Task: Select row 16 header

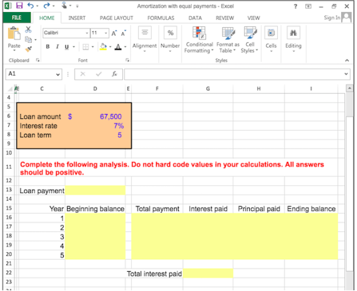Action: click(x=9, y=217)
